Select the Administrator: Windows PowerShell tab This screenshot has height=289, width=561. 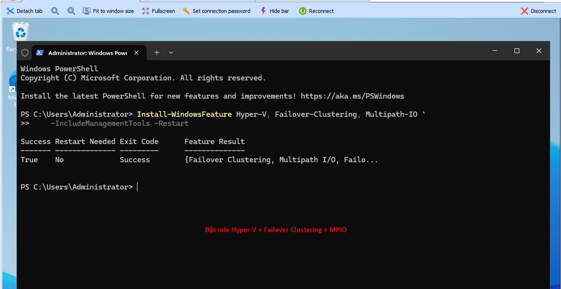[88, 53]
